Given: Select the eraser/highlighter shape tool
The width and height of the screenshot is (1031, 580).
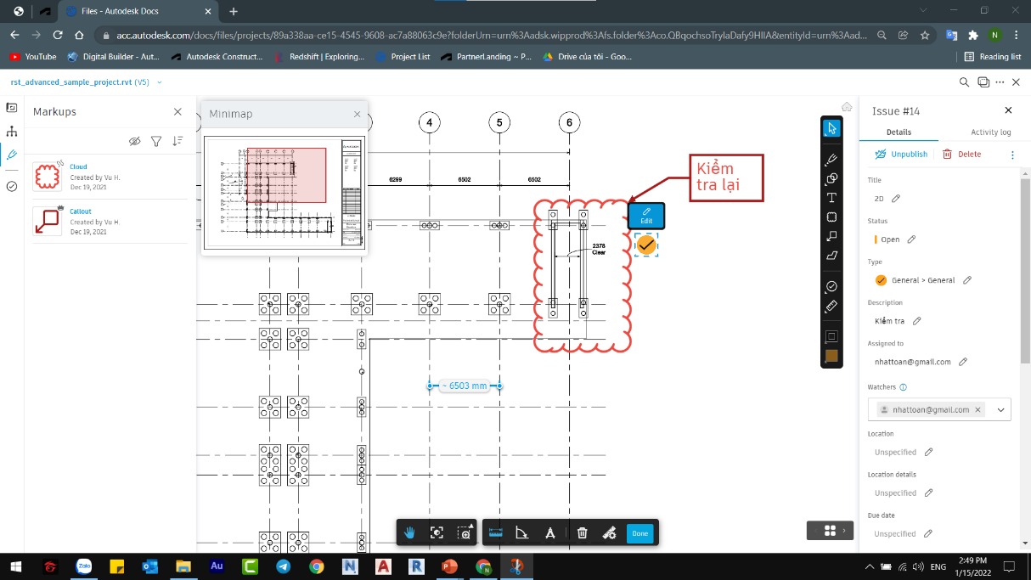Looking at the screenshot, I should (831, 256).
